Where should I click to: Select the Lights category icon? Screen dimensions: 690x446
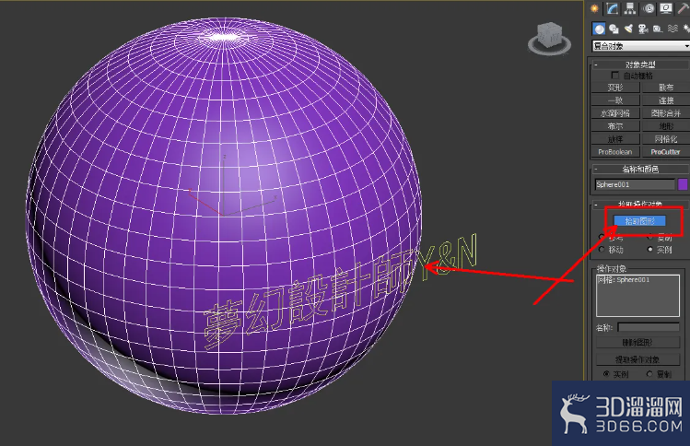tap(629, 29)
